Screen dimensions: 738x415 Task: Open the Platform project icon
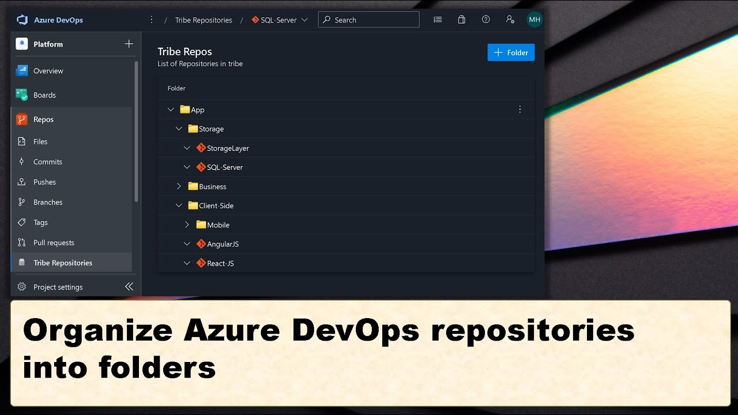point(22,44)
